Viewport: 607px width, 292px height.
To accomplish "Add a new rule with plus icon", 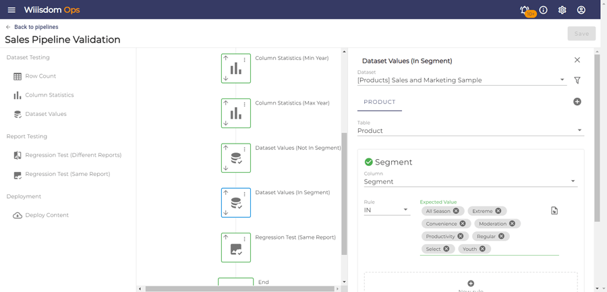I will click(x=471, y=283).
